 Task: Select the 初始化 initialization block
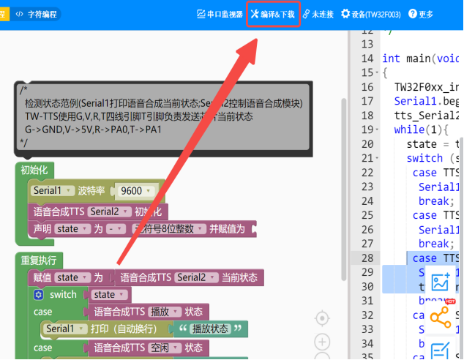click(x=34, y=170)
